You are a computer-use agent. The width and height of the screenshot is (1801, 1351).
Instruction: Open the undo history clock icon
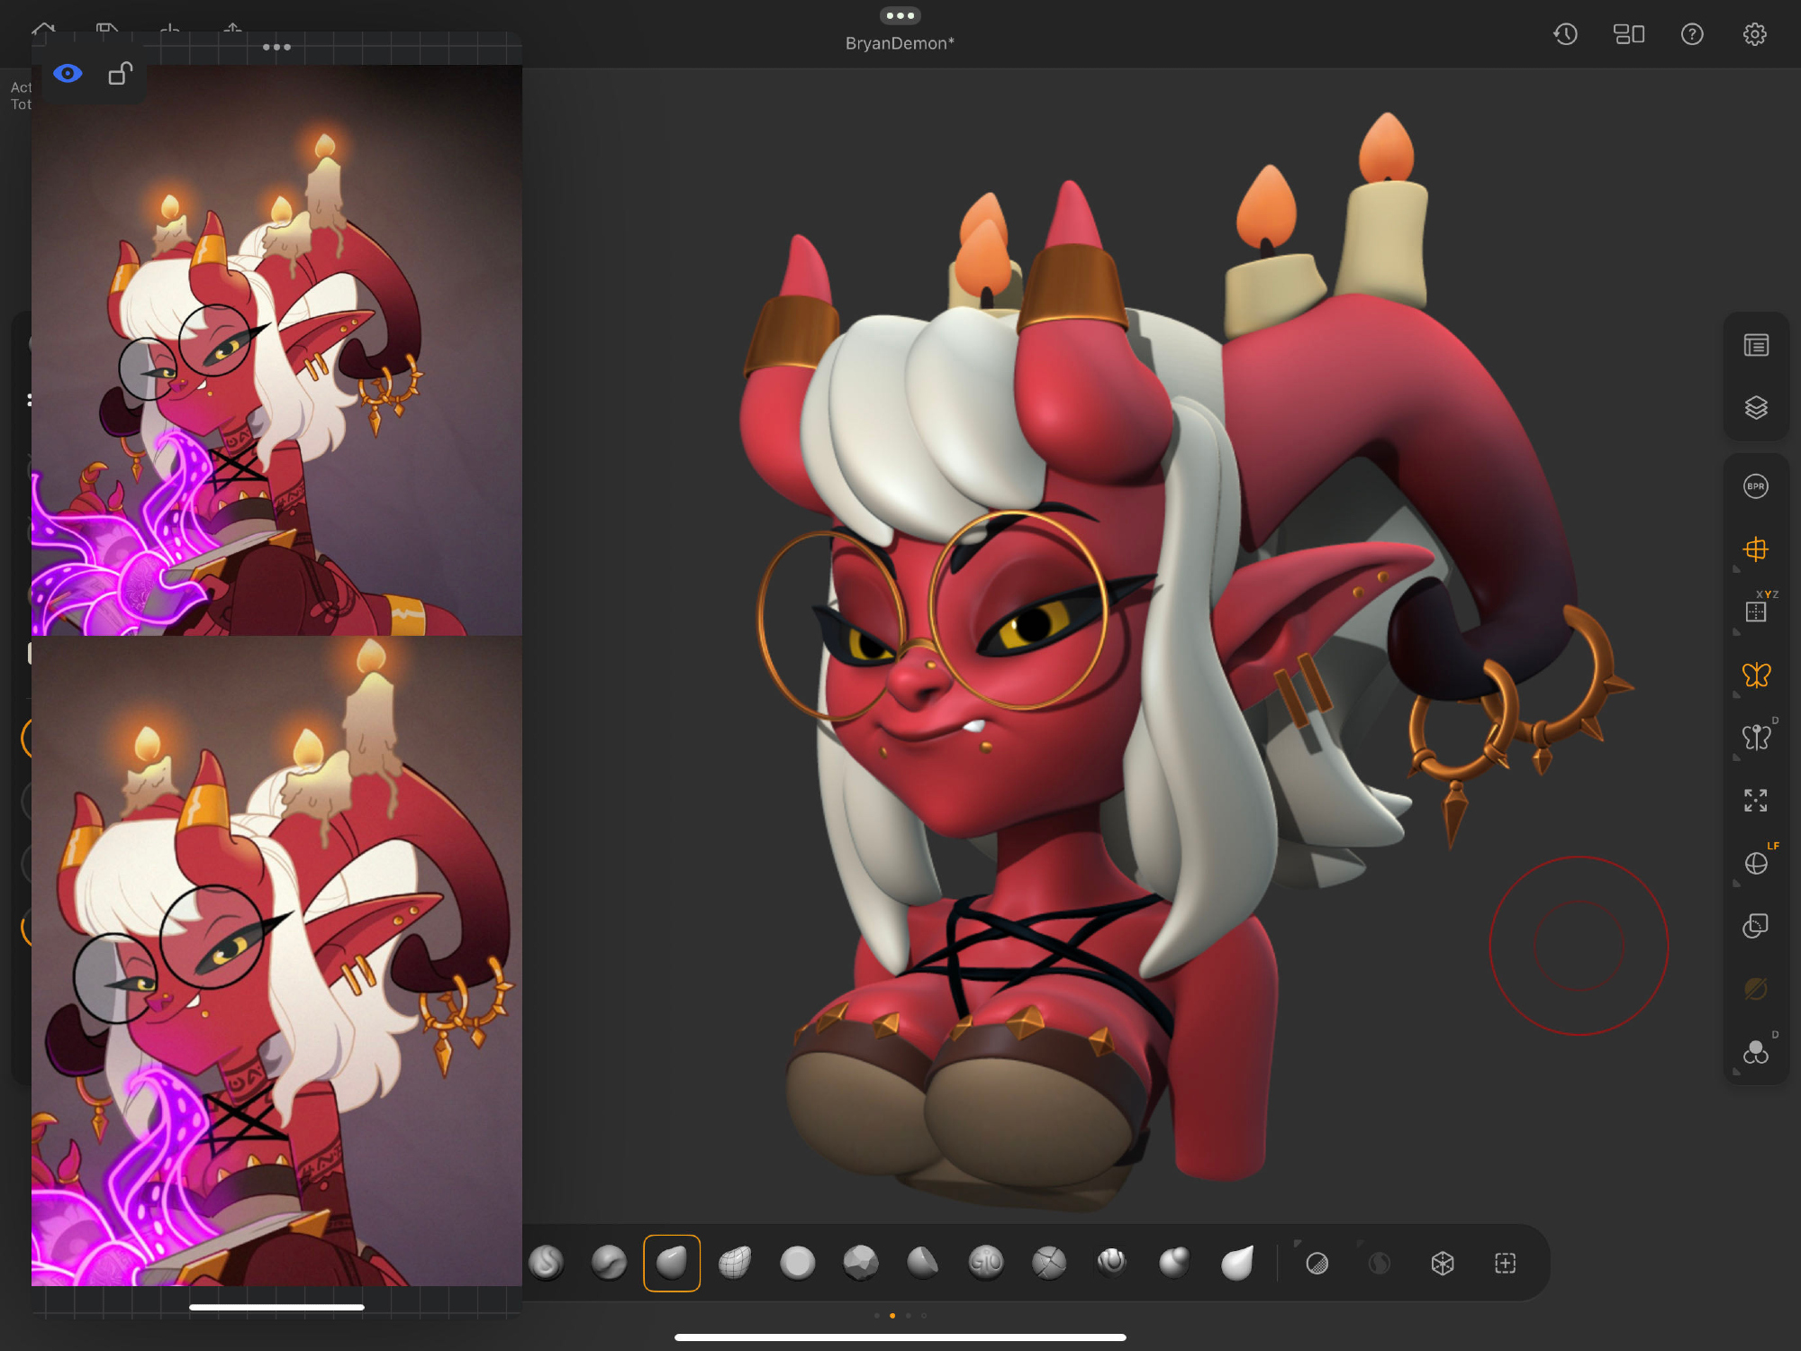pyautogui.click(x=1565, y=34)
